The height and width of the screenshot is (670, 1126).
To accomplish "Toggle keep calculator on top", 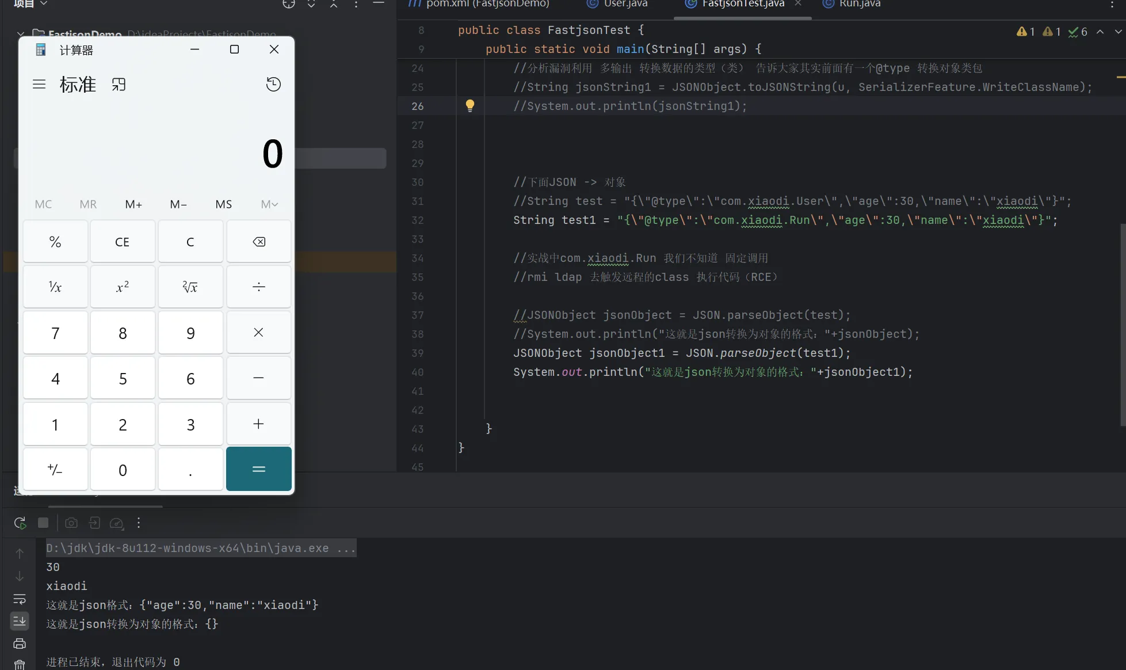I will 119,85.
